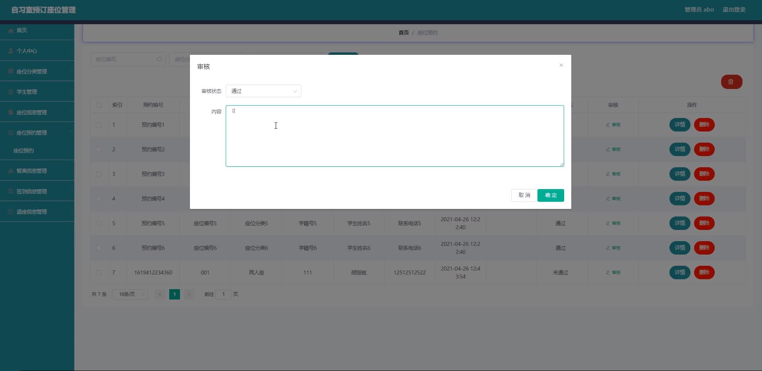
Task: Click the 两人座 cell in row 7
Action: 256,272
